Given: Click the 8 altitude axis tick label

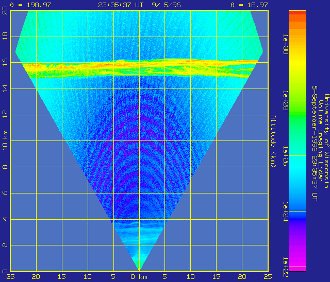Looking at the screenshot, I should point(5,167).
